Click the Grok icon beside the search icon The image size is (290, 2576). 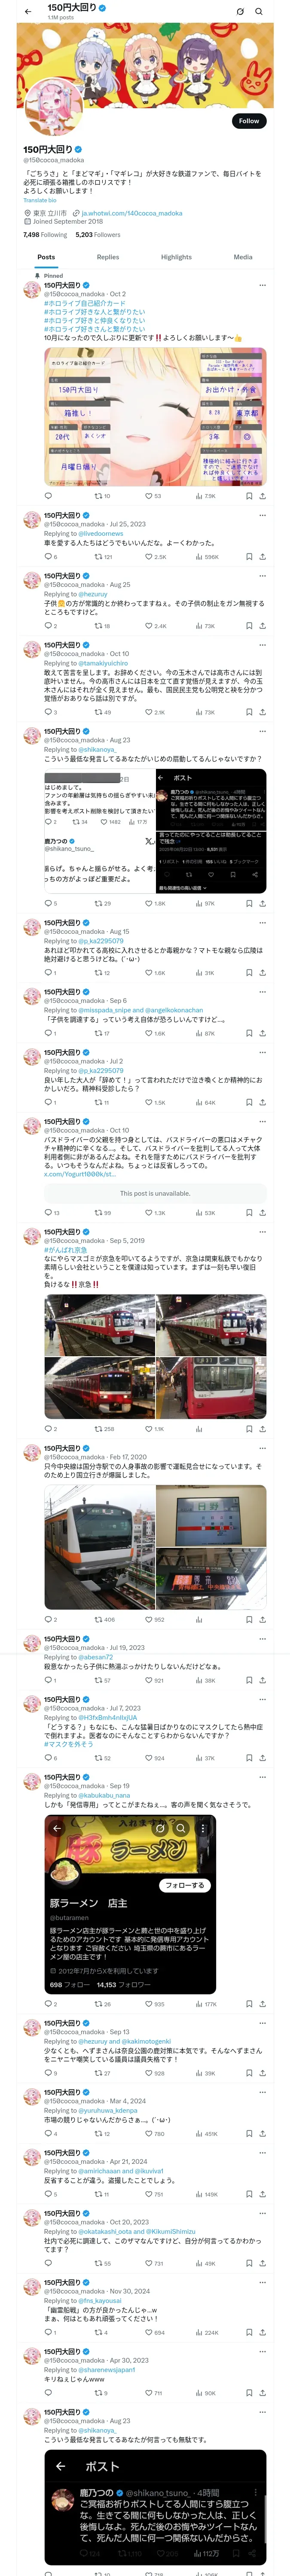[240, 11]
